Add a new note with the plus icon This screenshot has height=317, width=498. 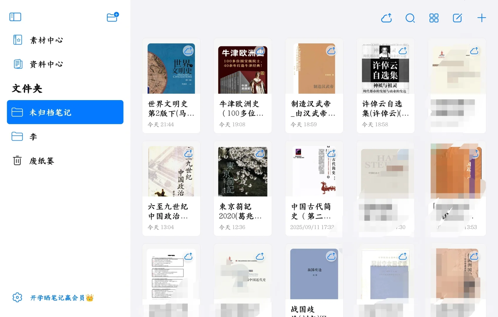[482, 18]
